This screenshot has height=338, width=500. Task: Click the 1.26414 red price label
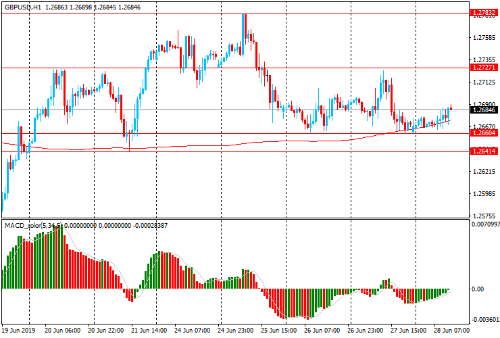[x=484, y=151]
